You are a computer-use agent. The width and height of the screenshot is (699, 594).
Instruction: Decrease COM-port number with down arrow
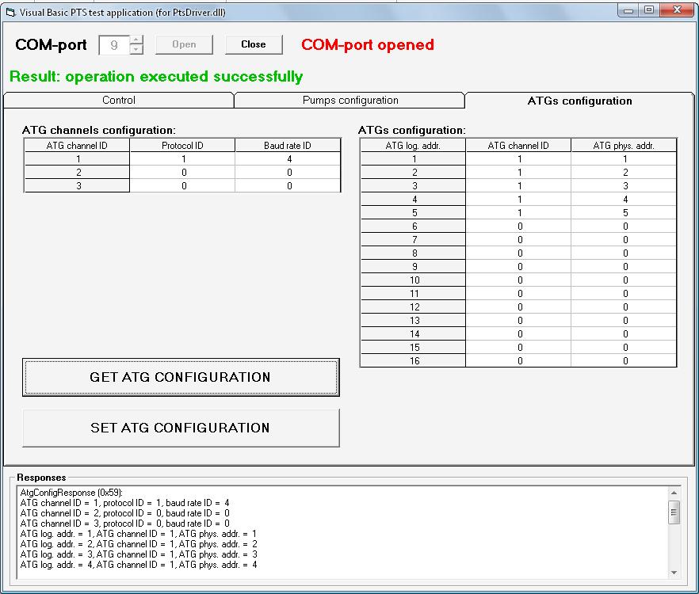[137, 49]
